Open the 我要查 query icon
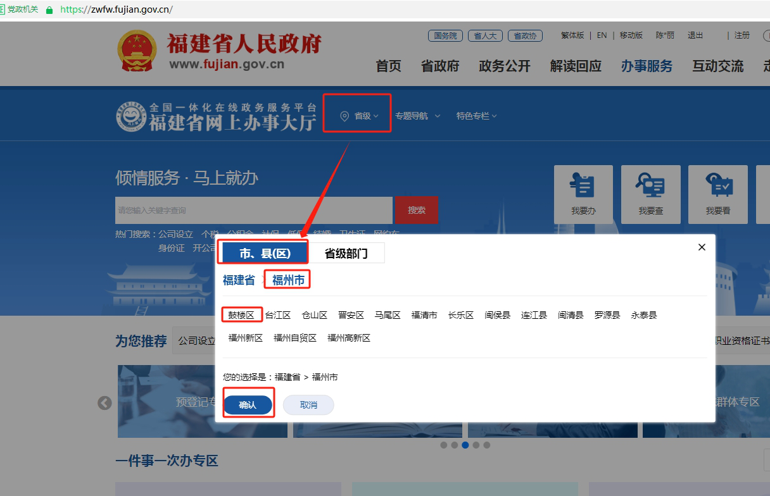 pyautogui.click(x=650, y=194)
